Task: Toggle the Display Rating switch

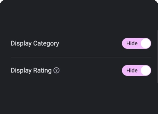Action: (137, 70)
